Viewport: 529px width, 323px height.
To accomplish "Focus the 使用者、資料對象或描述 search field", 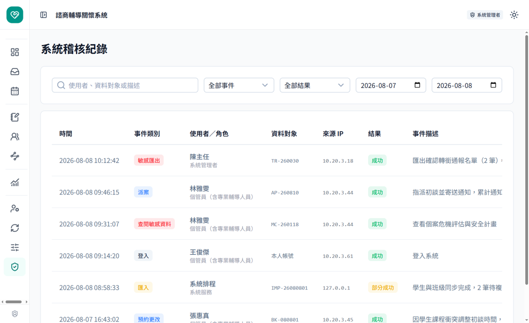I will [125, 85].
